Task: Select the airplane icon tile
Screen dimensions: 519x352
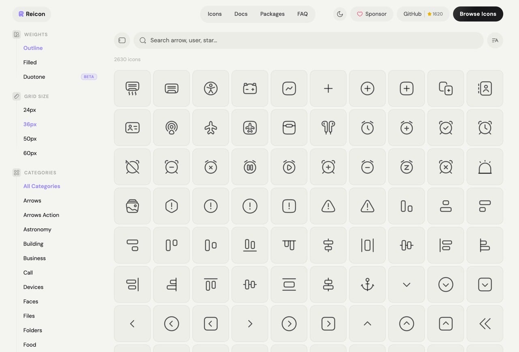Action: tap(211, 127)
